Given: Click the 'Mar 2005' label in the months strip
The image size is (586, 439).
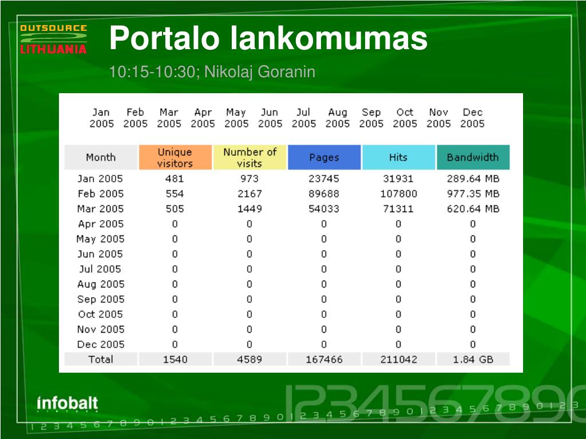Looking at the screenshot, I should tap(169, 118).
